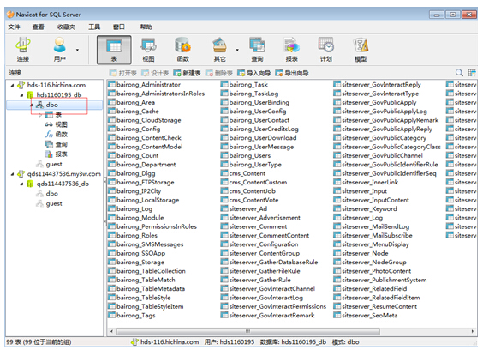Collapse the qds114437536.my3w.com connection
This screenshot has height=350, width=483.
(x=12, y=174)
